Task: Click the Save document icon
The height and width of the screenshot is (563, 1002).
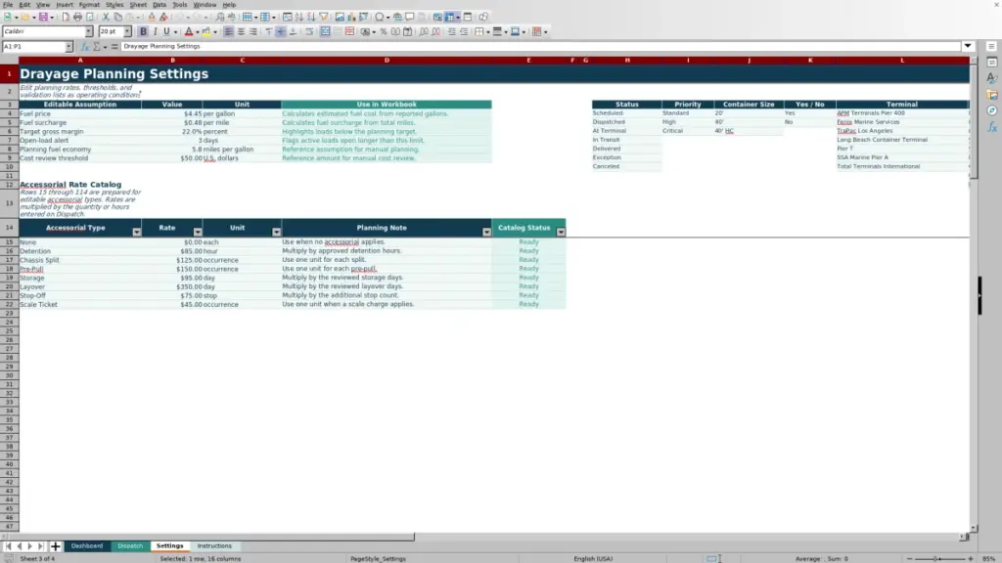Action: tap(43, 18)
